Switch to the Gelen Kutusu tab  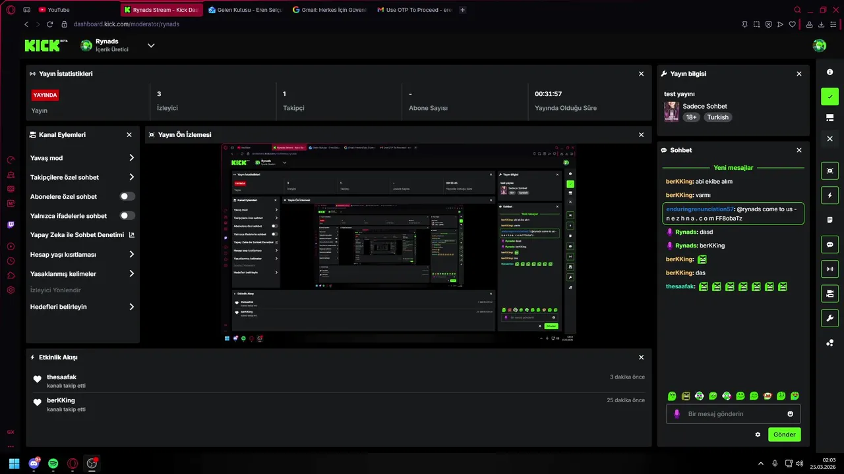click(x=245, y=10)
